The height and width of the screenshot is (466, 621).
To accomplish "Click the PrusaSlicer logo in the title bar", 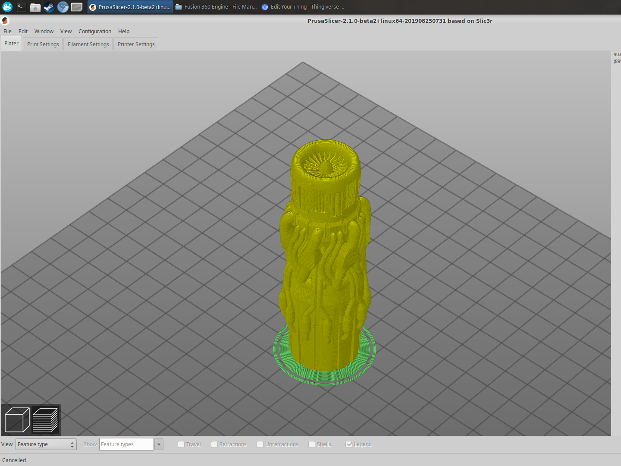I will (x=5, y=21).
